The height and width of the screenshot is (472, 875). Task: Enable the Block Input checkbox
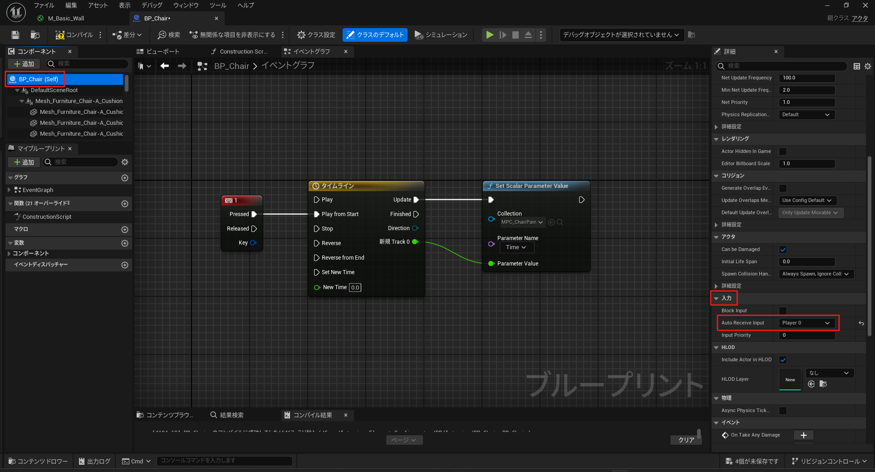783,311
